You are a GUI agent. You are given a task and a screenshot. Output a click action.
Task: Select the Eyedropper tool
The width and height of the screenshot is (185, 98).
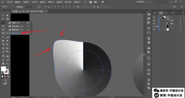point(3,52)
